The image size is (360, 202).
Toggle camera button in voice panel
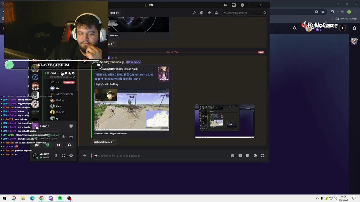(x=37, y=145)
